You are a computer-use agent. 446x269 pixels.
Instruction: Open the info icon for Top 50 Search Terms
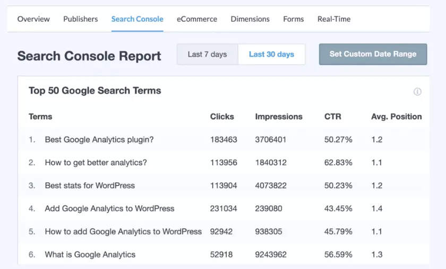click(x=417, y=92)
